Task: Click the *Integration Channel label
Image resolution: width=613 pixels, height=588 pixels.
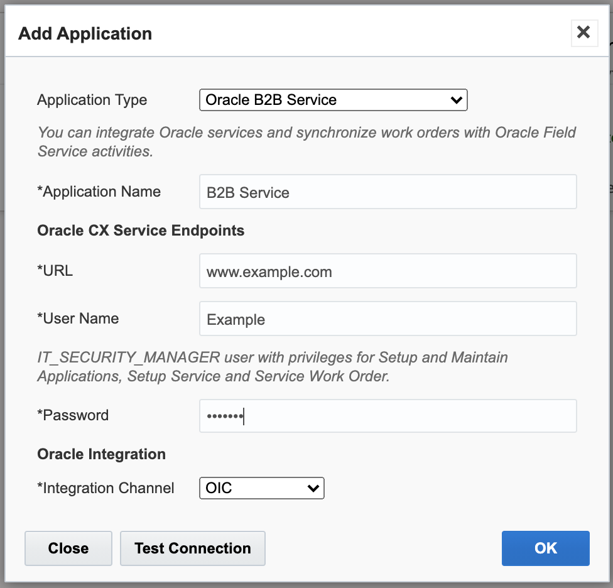Action: pyautogui.click(x=106, y=488)
